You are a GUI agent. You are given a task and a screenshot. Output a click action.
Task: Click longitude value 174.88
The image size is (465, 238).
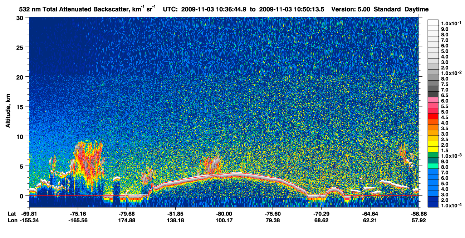(x=126, y=221)
